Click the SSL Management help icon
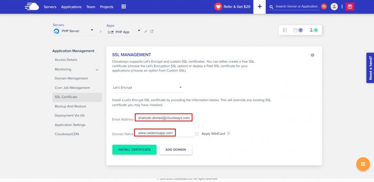Viewport: 374px width, 182px height. click(312, 55)
